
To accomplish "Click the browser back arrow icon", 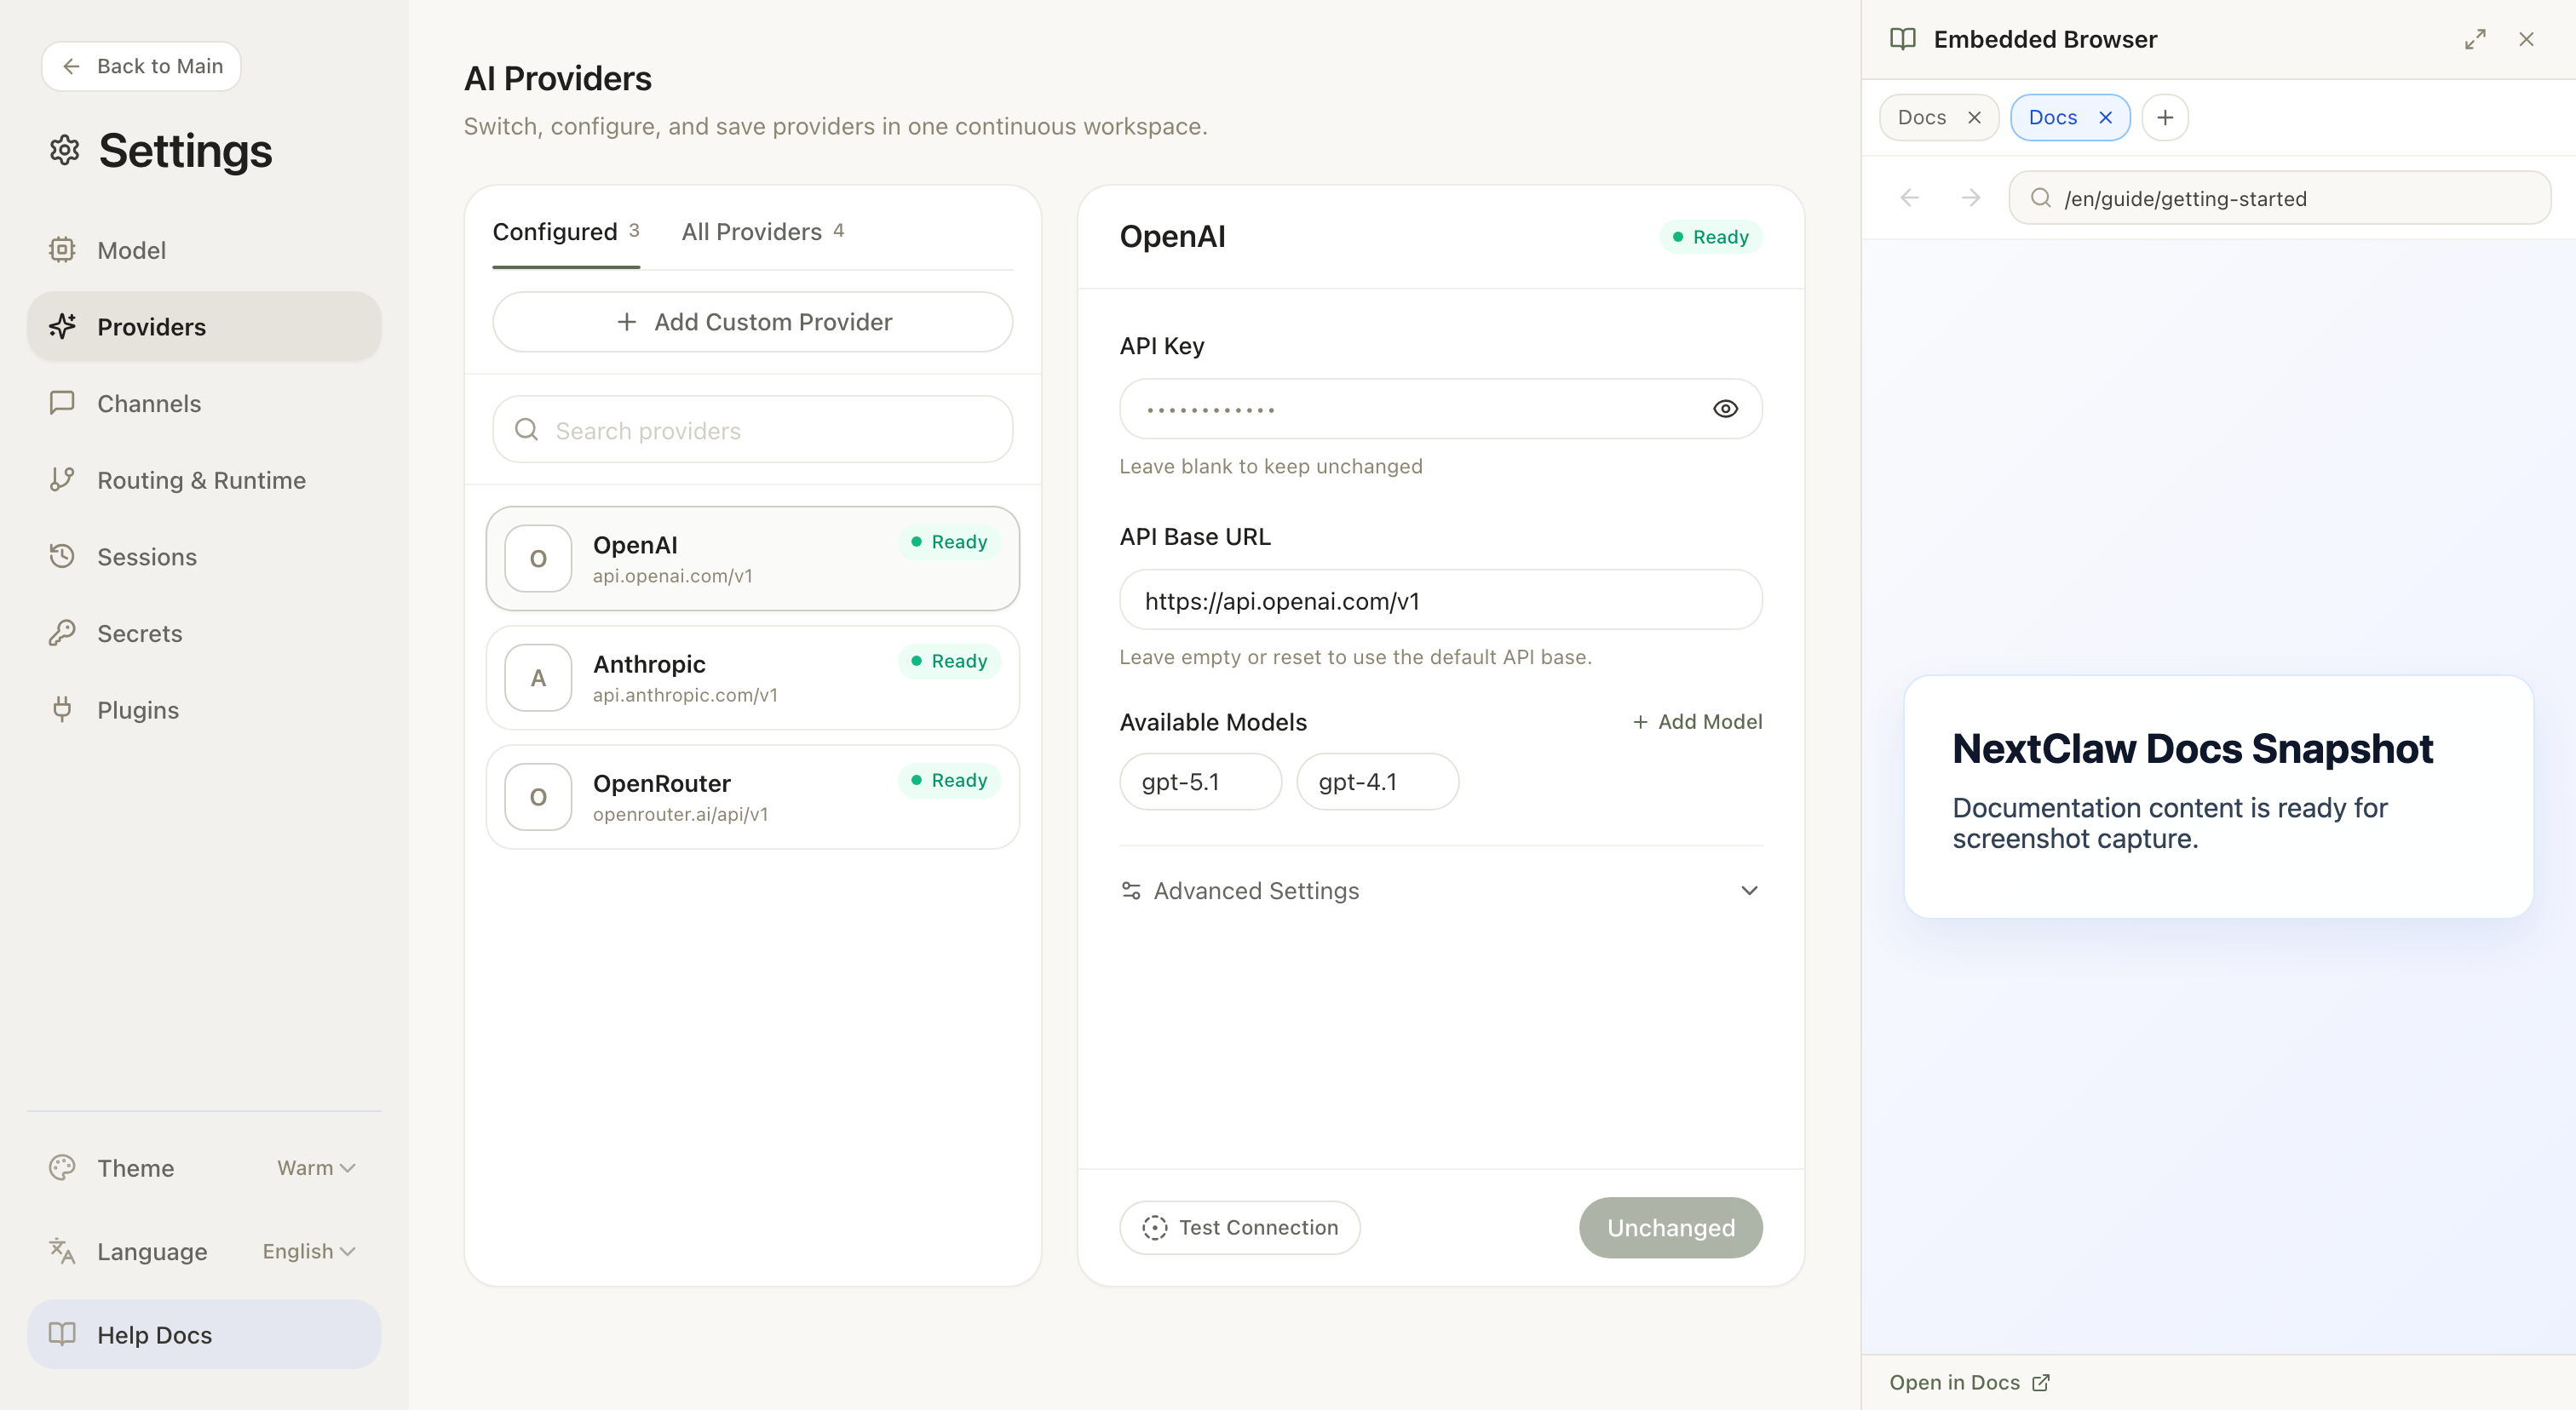I will [x=1909, y=198].
